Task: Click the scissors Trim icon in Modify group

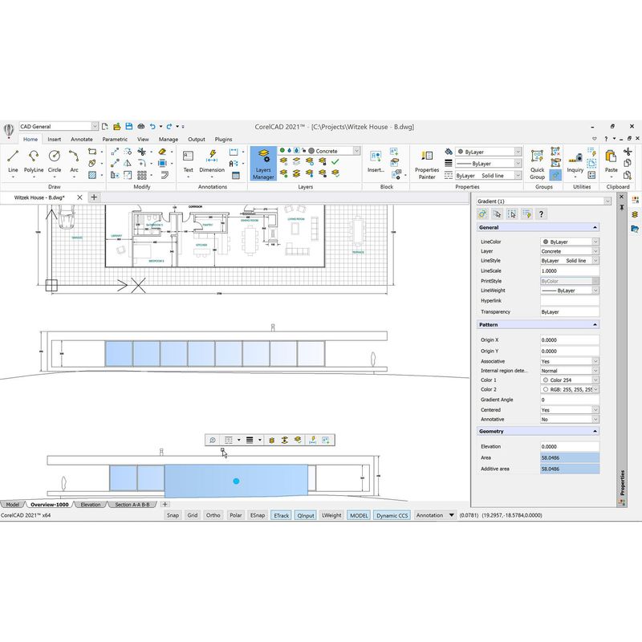Action: point(142,152)
